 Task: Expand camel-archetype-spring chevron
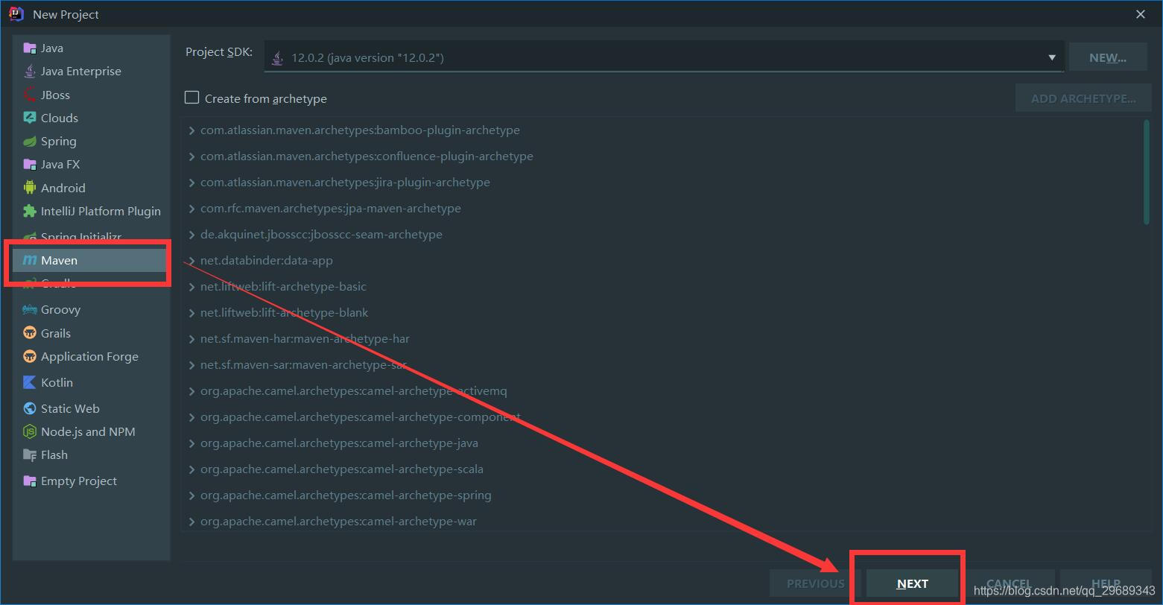[x=192, y=495]
